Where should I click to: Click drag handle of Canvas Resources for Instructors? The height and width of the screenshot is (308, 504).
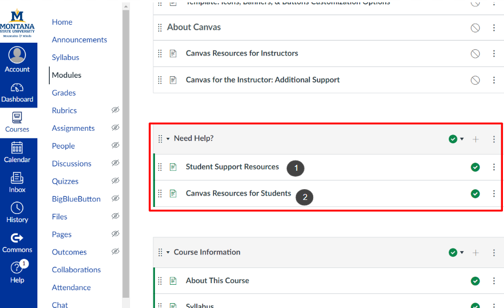pyautogui.click(x=160, y=53)
